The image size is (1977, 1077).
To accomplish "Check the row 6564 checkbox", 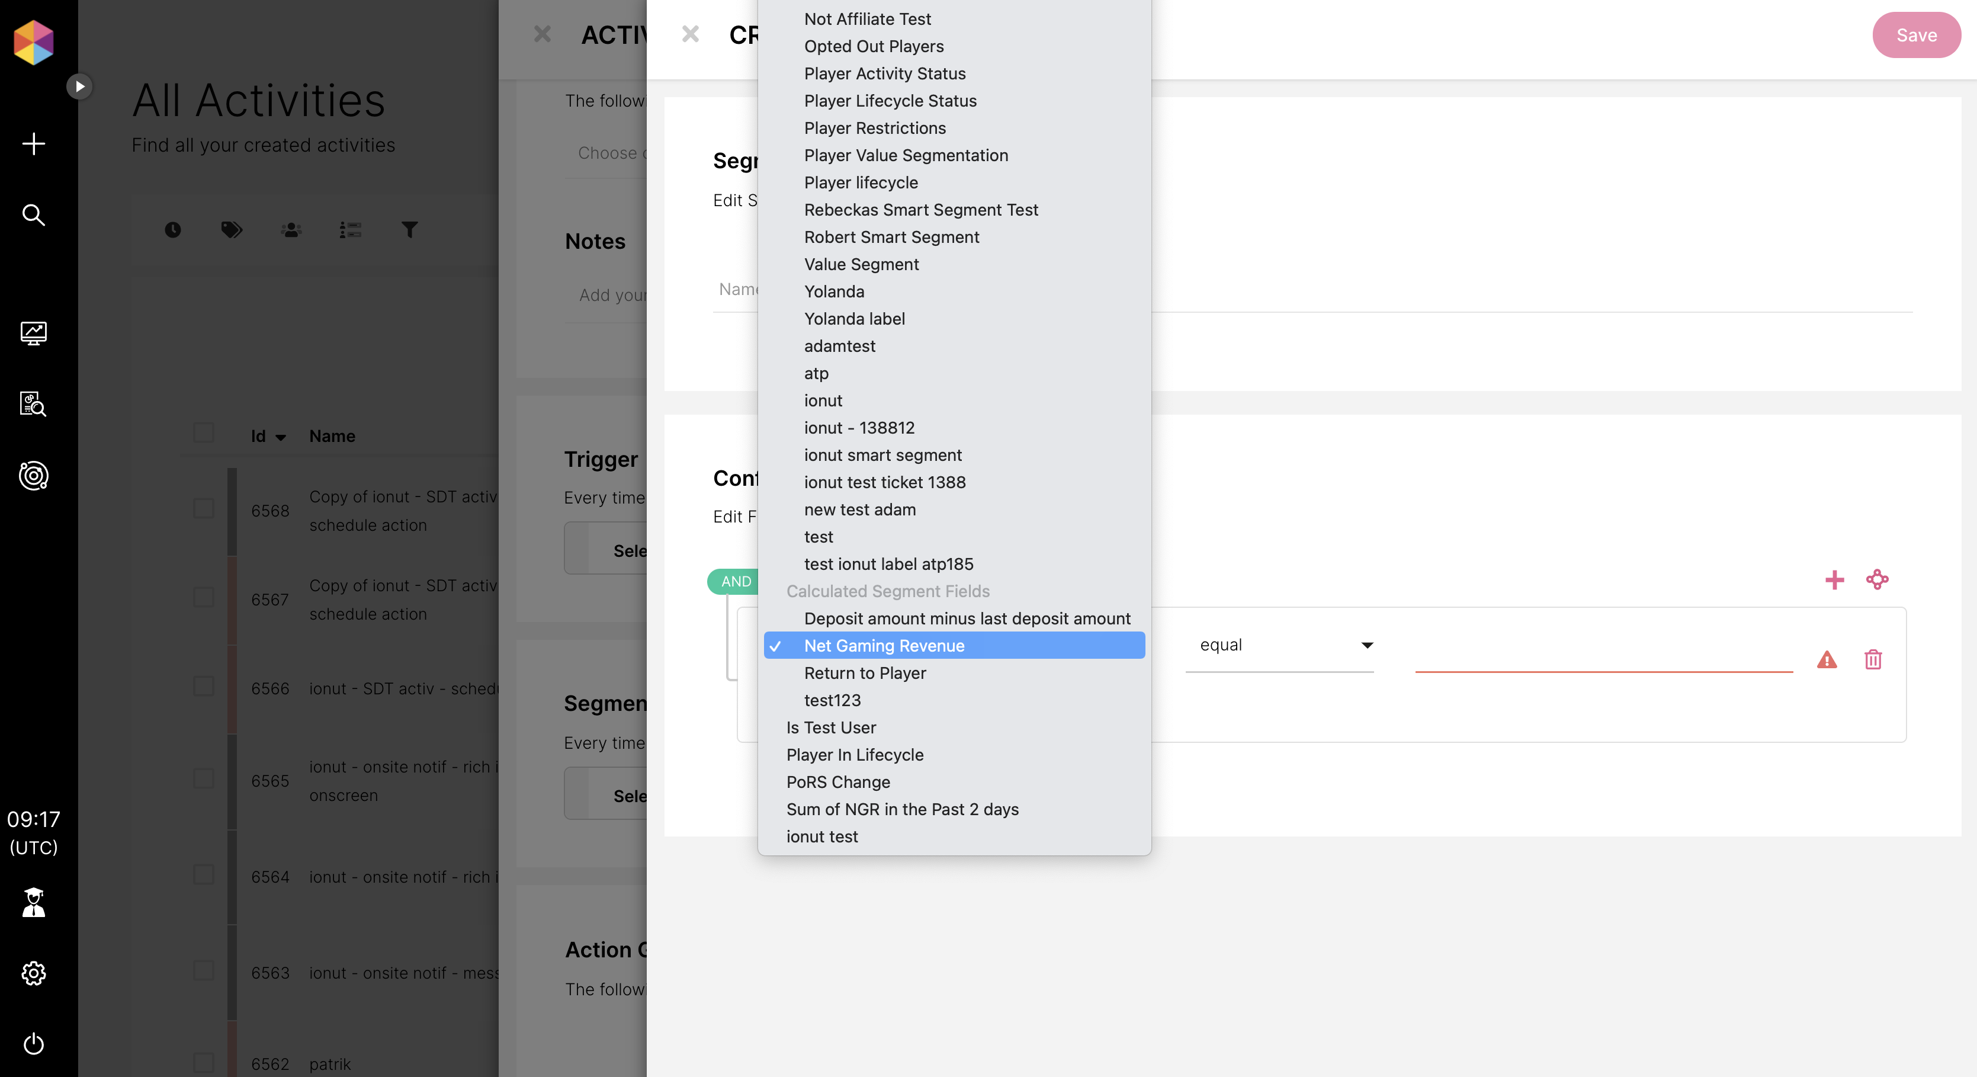I will point(203,874).
